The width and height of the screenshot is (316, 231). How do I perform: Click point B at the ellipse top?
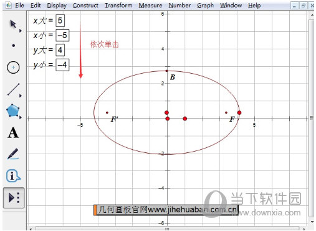166,71
